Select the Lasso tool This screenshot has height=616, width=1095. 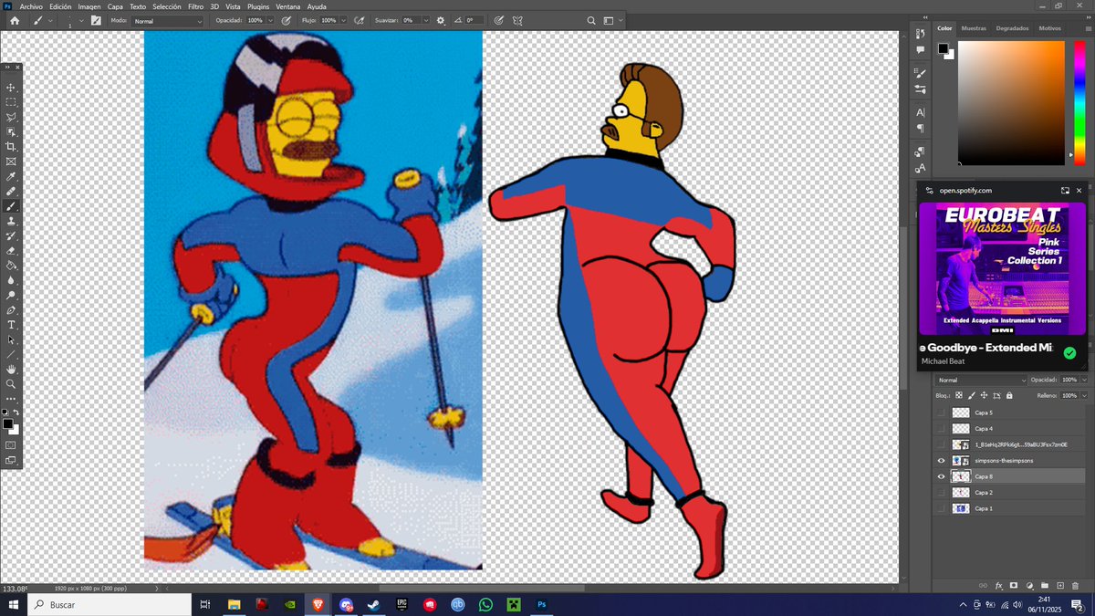click(12, 116)
